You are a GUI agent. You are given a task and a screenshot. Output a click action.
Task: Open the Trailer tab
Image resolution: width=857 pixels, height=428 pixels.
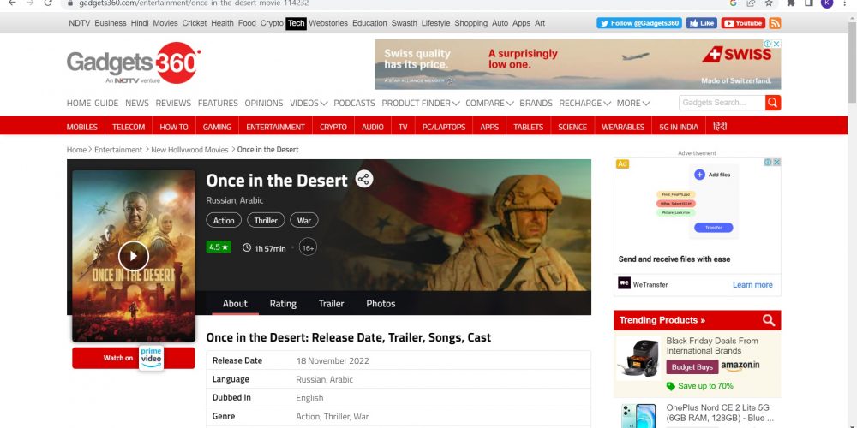pos(331,304)
